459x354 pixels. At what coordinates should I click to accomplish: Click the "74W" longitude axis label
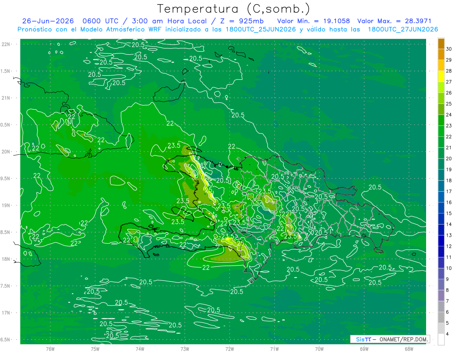point(140,349)
